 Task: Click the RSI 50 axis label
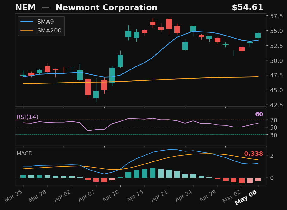tap(274, 127)
